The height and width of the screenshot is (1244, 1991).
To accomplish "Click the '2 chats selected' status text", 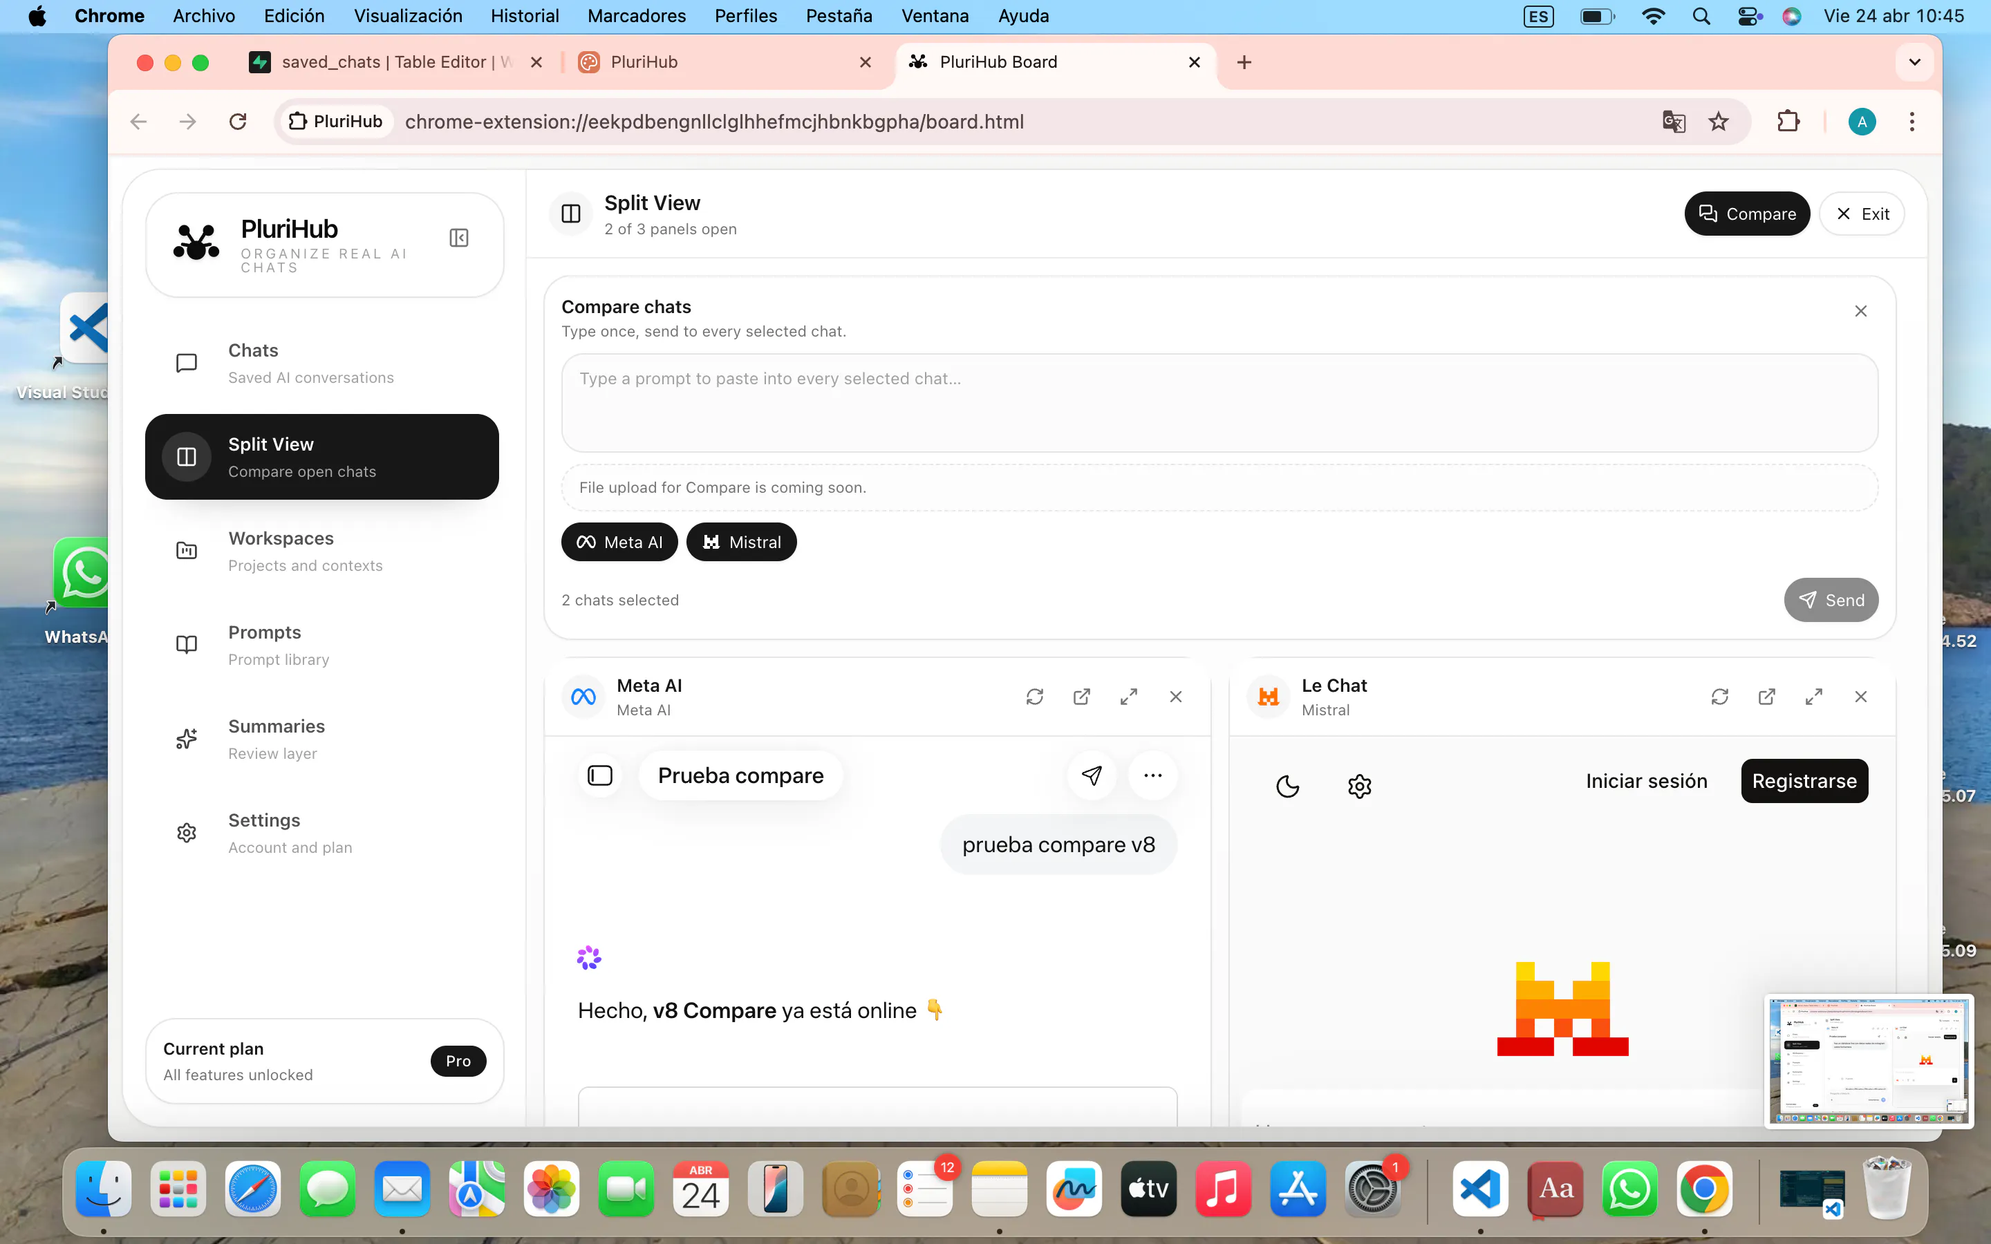I will 620,600.
